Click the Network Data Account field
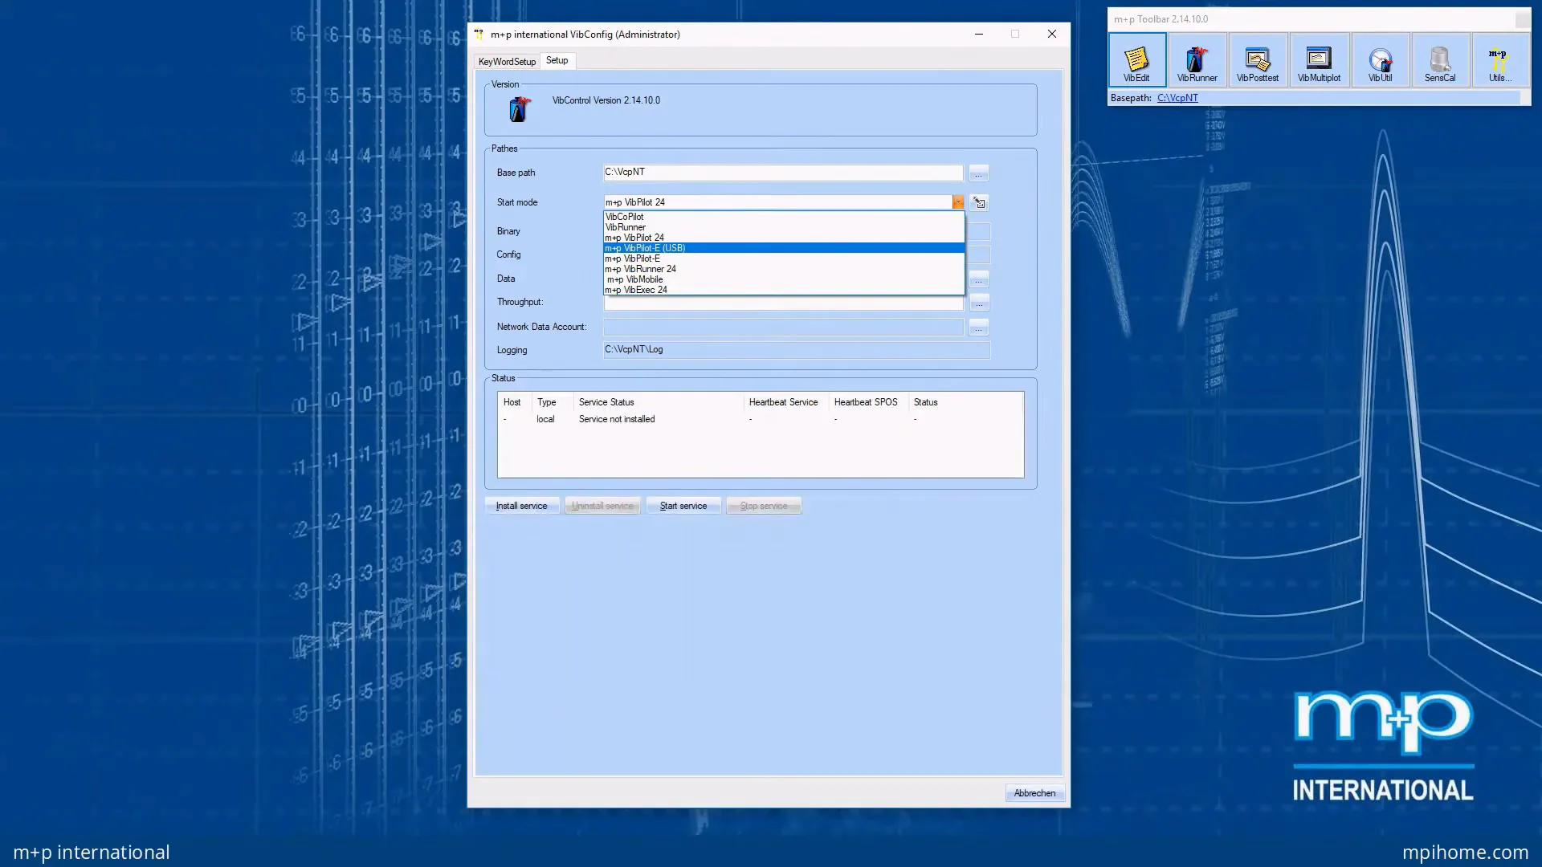1542x867 pixels. (x=783, y=328)
